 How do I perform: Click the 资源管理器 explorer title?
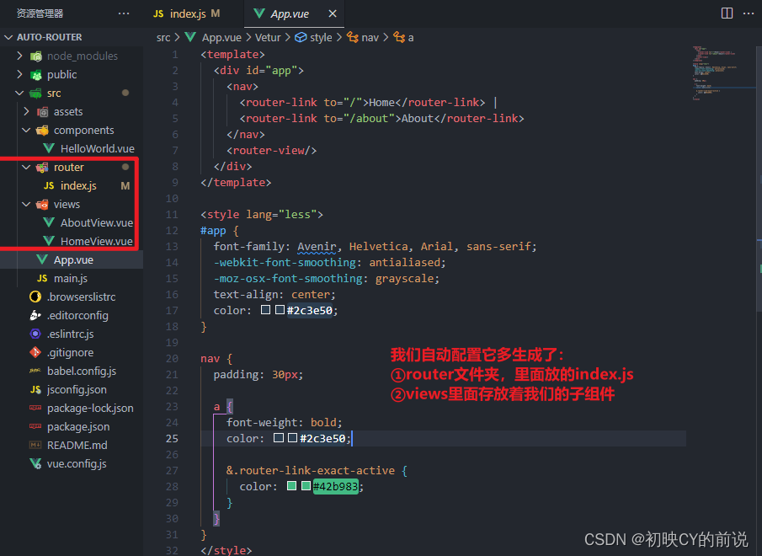tap(40, 13)
